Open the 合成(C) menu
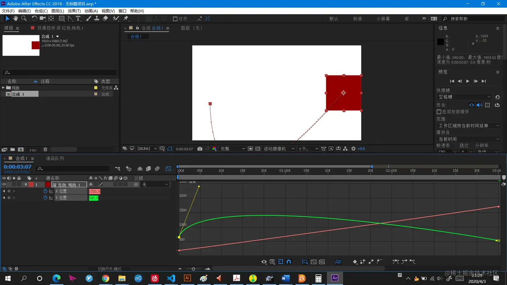 tap(41, 11)
